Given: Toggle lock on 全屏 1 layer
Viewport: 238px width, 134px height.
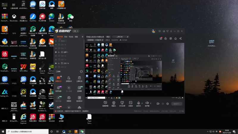Looking at the screenshot, I should click(x=59, y=52).
